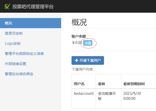Image resolution: width=156 pixels, height=111 pixels.
Task: Click the ¥0.00 balance amount
Action: [x=77, y=43]
